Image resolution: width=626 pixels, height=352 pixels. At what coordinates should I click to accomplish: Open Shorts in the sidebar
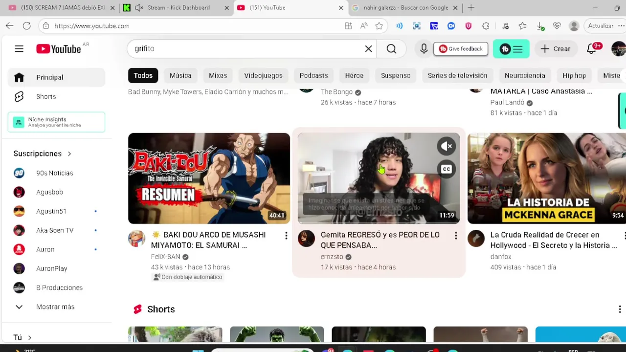click(x=56, y=96)
